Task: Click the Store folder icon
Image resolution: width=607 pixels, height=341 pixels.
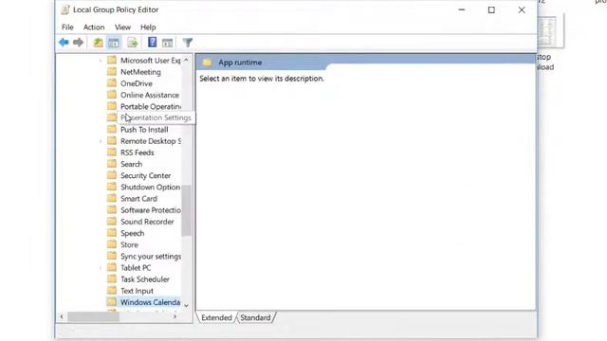Action: click(112, 244)
